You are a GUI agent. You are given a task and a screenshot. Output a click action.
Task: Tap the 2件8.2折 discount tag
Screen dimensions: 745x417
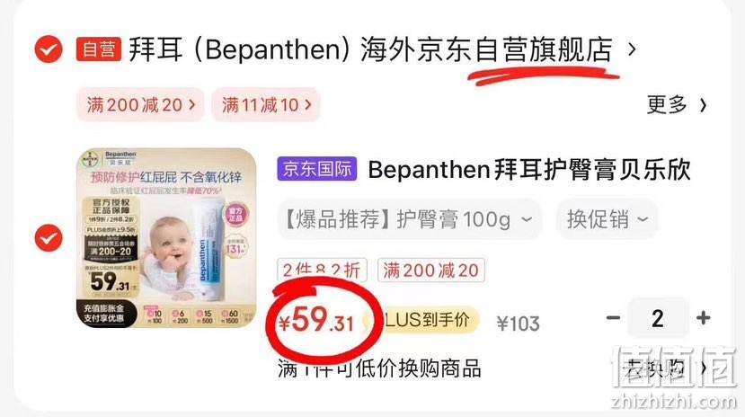[x=322, y=271]
